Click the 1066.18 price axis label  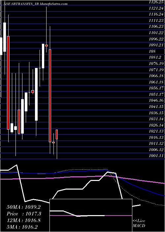[x=156, y=76]
